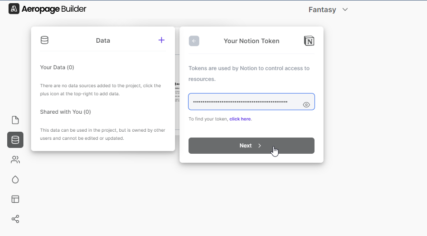Screen dimensions: 427x236
Task: Select the Data icon in left sidebar
Action: [x=15, y=140]
